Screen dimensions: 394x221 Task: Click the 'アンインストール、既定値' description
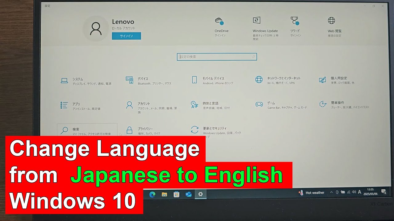[x=86, y=109]
